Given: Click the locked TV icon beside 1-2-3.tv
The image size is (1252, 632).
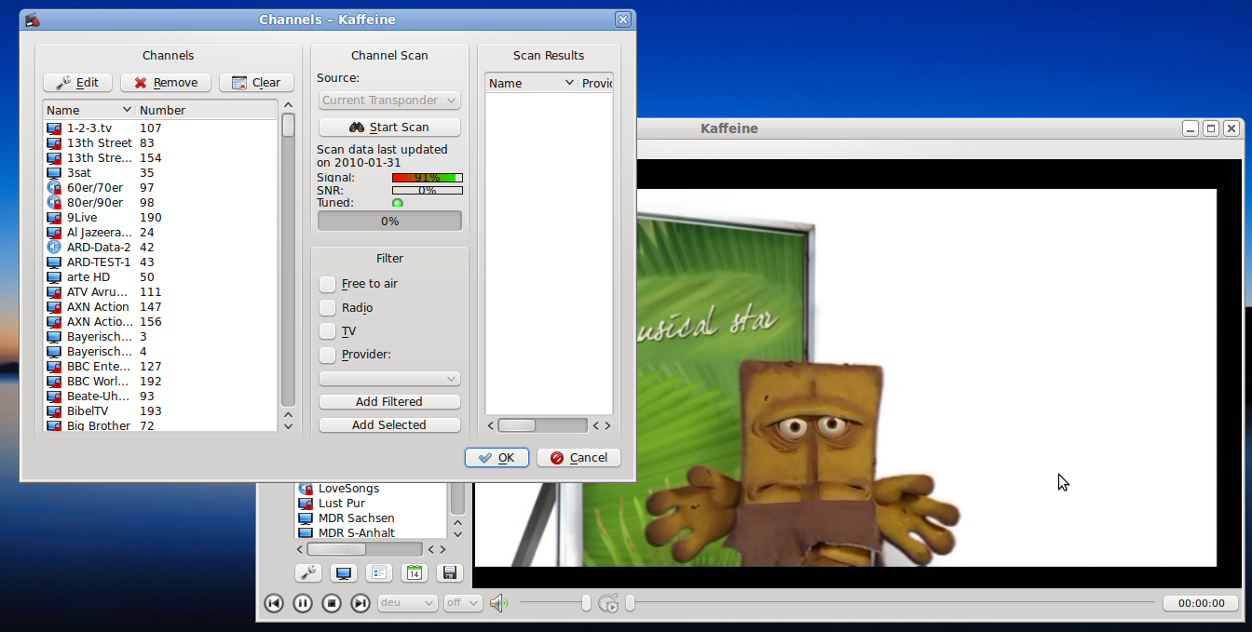Looking at the screenshot, I should pos(54,128).
